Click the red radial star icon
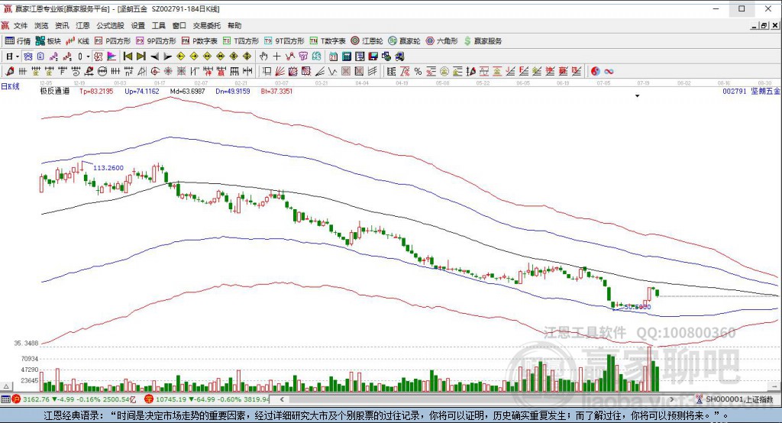The image size is (782, 423). (x=168, y=71)
